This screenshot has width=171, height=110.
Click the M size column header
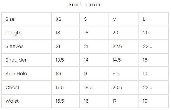(x=114, y=19)
